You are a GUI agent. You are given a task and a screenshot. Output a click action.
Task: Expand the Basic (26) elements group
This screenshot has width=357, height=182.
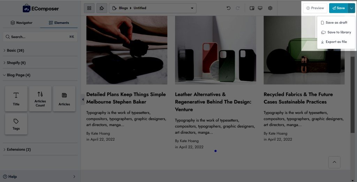click(x=40, y=50)
